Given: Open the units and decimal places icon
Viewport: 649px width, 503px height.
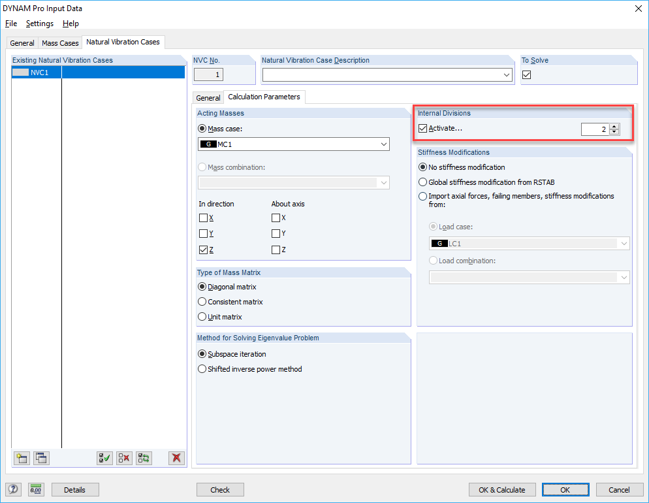Looking at the screenshot, I should pyautogui.click(x=36, y=490).
